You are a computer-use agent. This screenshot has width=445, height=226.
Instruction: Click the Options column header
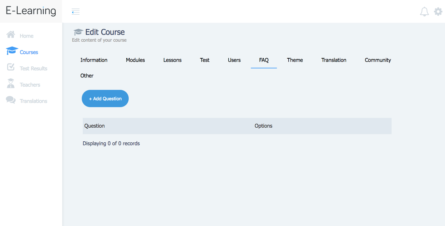click(x=264, y=126)
